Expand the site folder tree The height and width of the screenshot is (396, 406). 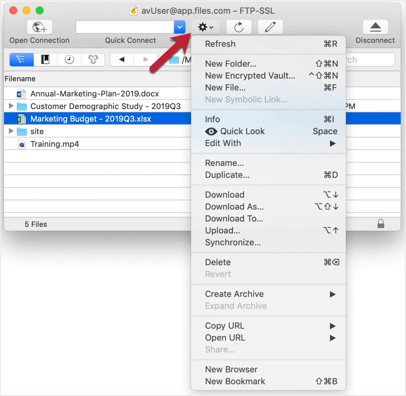(x=11, y=131)
